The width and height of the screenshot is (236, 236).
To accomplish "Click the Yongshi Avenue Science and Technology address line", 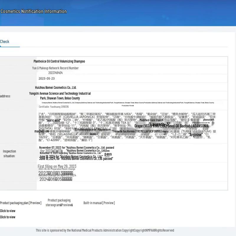I will click(60, 94).
